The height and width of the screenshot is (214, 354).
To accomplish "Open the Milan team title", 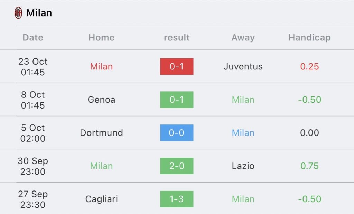I will pos(39,13).
